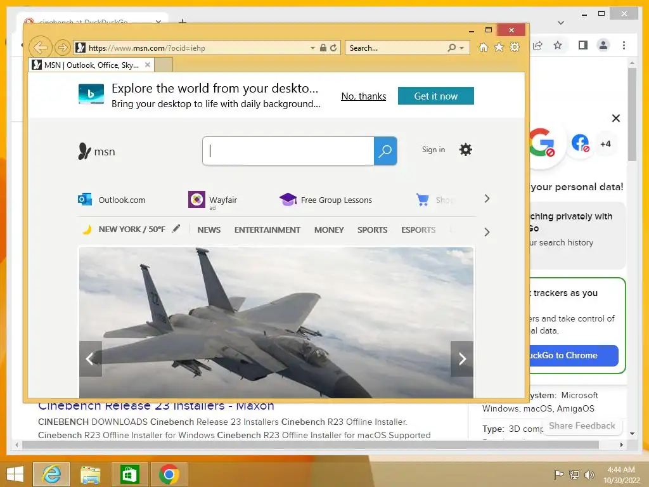
Task: Click Chrome's horizontal scrollbar
Action: click(x=311, y=445)
